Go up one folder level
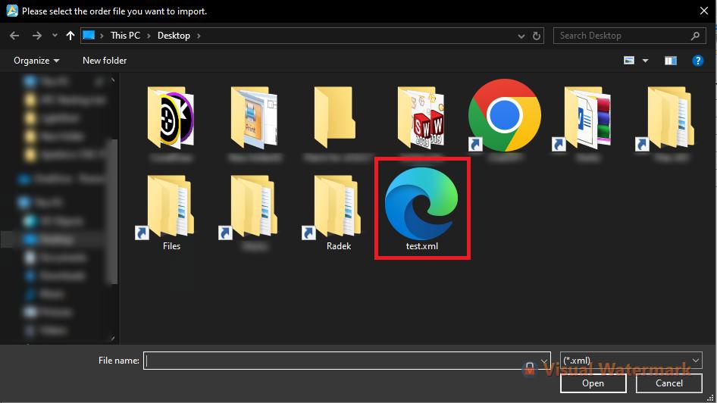717x403 pixels. point(70,36)
